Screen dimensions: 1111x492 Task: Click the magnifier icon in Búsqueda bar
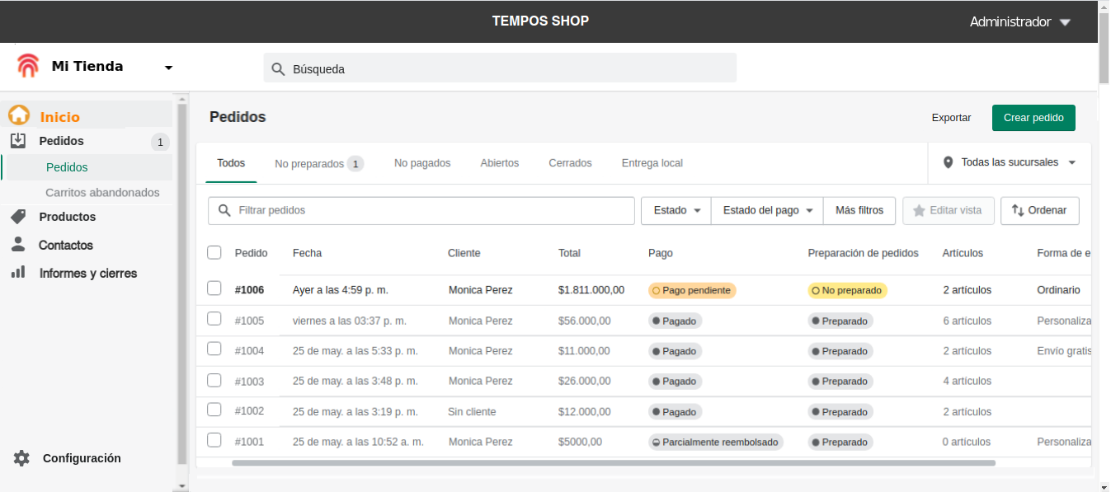tap(278, 69)
